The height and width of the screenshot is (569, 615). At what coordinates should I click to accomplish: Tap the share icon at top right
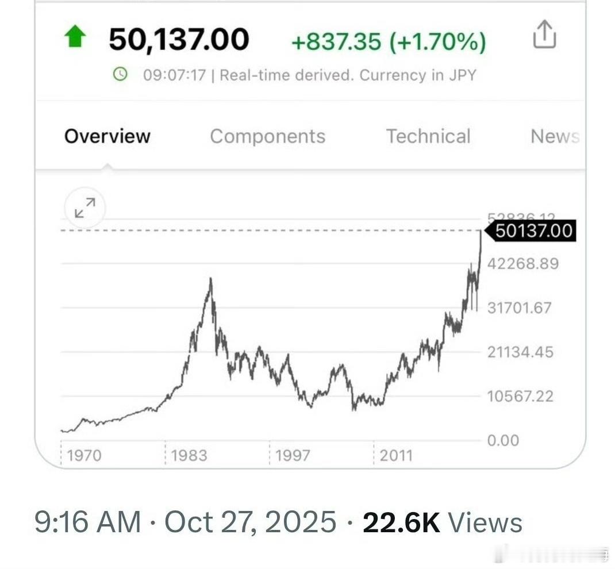(x=544, y=34)
